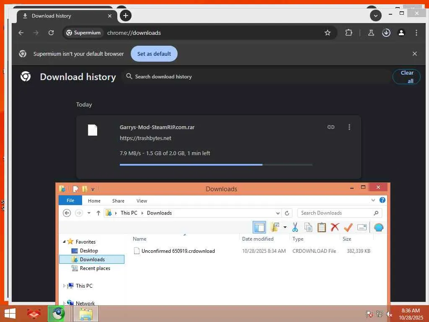This screenshot has width=429, height=322.
Task: Click the download progress bar
Action: (216, 164)
